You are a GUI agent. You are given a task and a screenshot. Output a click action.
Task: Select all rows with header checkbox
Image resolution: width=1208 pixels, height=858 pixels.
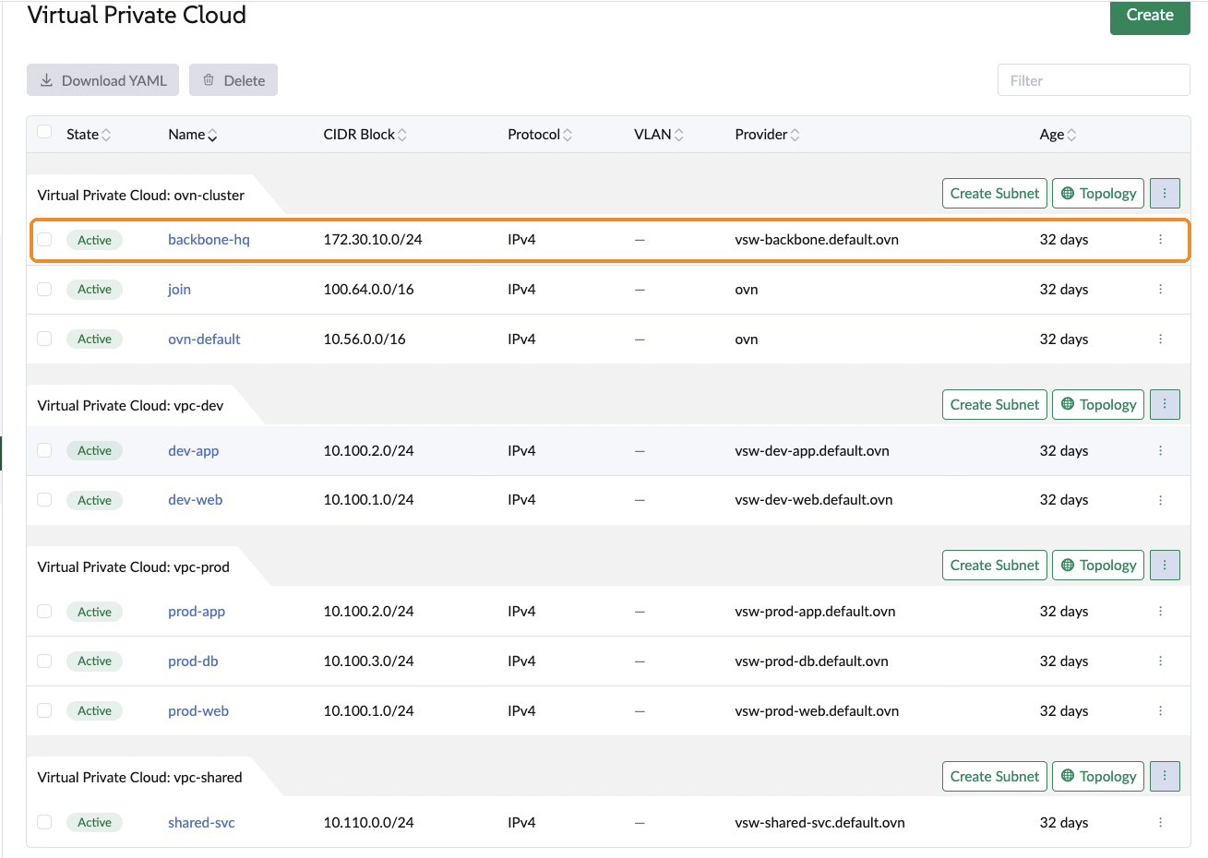point(44,132)
